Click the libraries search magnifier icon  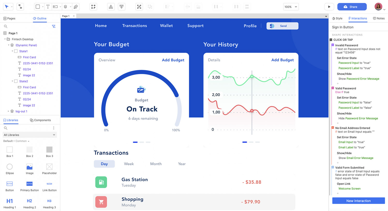(x=5, y=128)
